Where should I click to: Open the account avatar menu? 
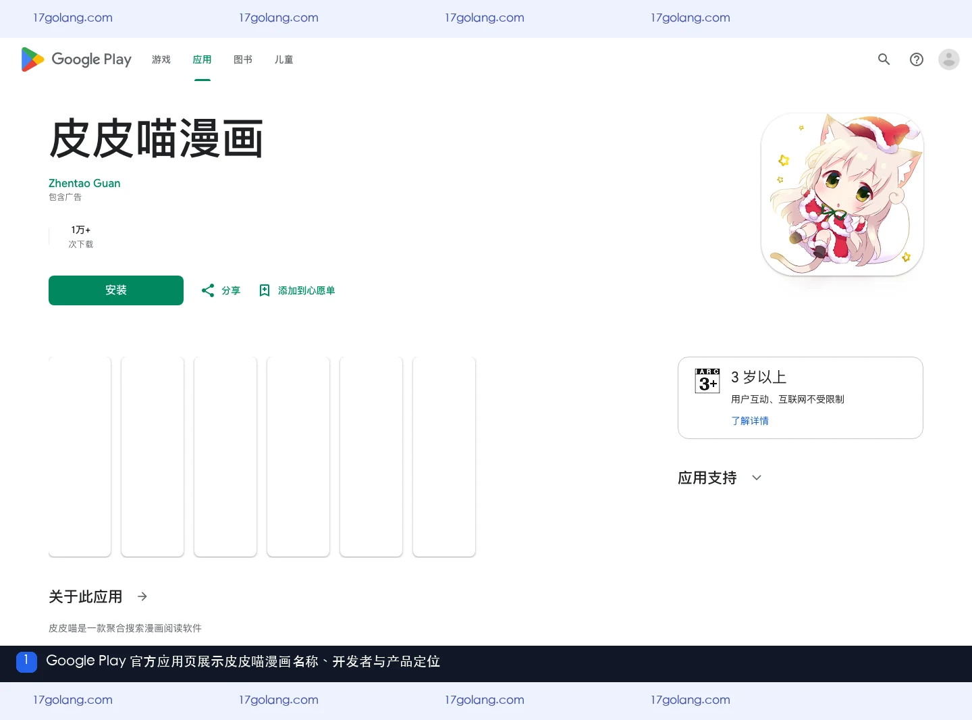(949, 59)
